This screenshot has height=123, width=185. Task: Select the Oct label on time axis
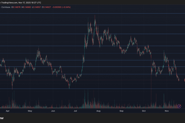coord(144,111)
